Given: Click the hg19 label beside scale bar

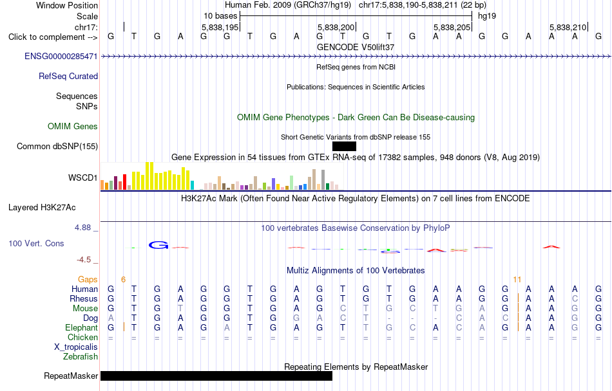Looking at the screenshot, I should pyautogui.click(x=487, y=16).
